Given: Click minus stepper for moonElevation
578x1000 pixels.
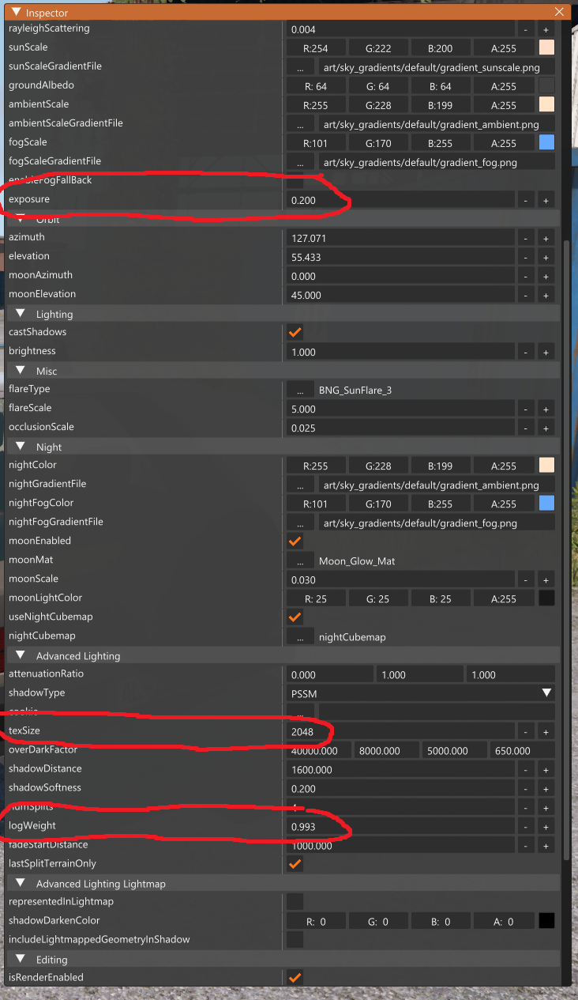Looking at the screenshot, I should click(x=527, y=295).
